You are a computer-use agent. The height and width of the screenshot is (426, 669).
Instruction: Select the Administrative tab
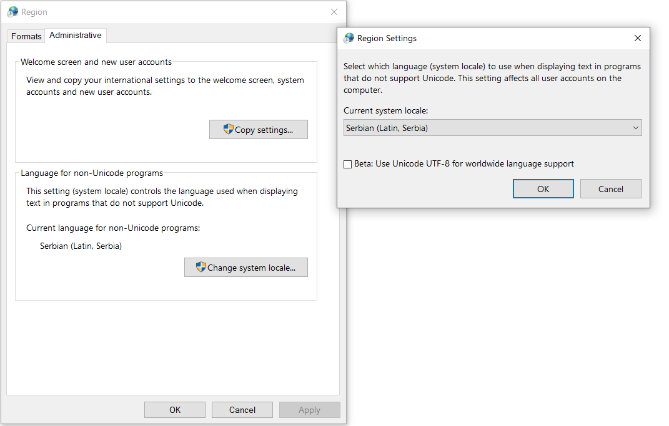tap(76, 36)
